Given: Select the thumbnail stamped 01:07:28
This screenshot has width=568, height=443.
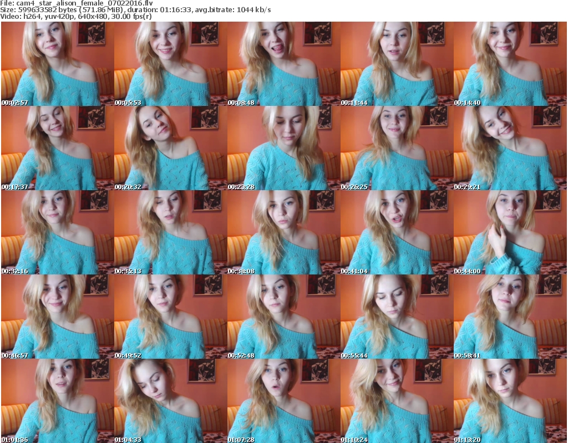Looking at the screenshot, I should (x=283, y=401).
